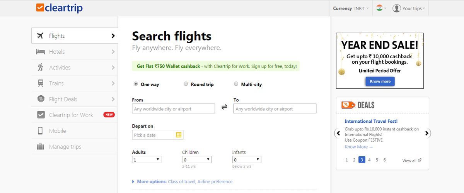Open the Trains section
Screen dimensions: 464x193
pos(74,83)
